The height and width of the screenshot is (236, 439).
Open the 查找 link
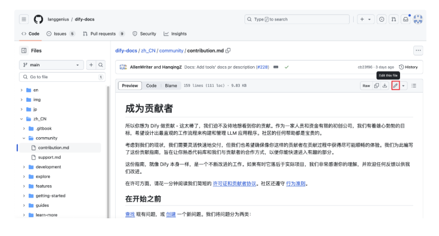pyautogui.click(x=130, y=214)
